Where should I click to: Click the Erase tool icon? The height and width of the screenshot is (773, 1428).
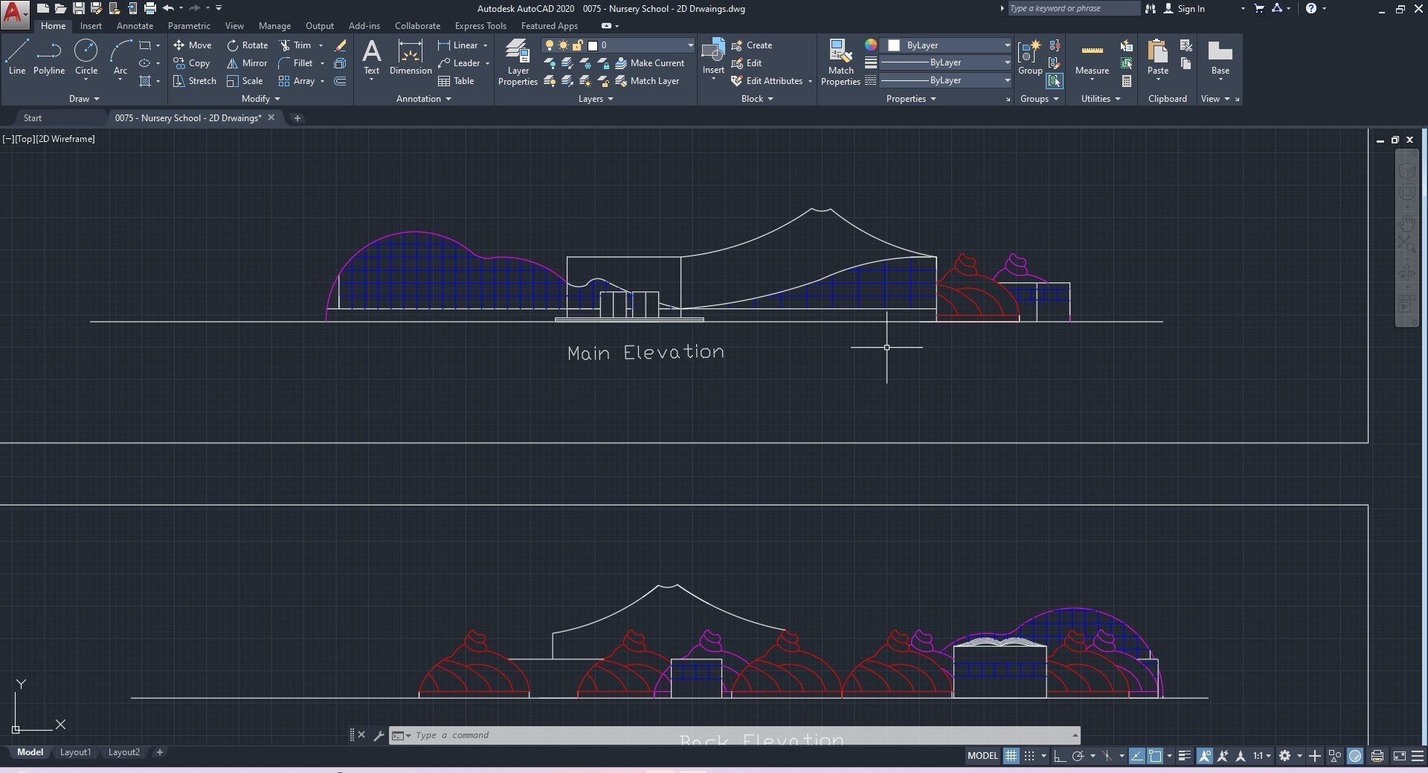tap(340, 45)
